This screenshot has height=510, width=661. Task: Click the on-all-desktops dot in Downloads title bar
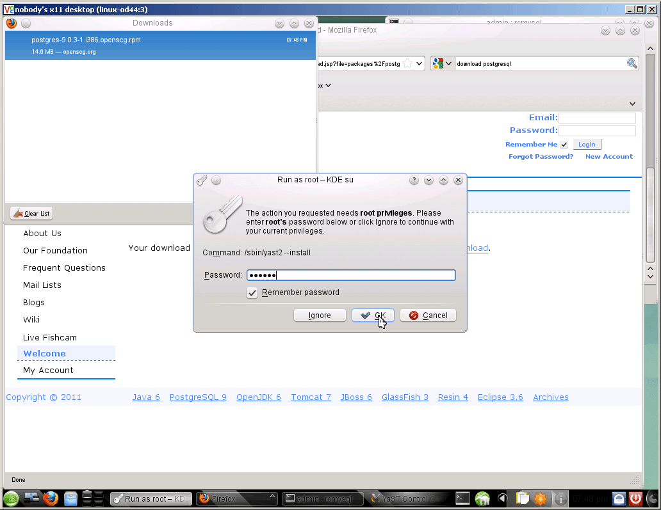pyautogui.click(x=26, y=24)
